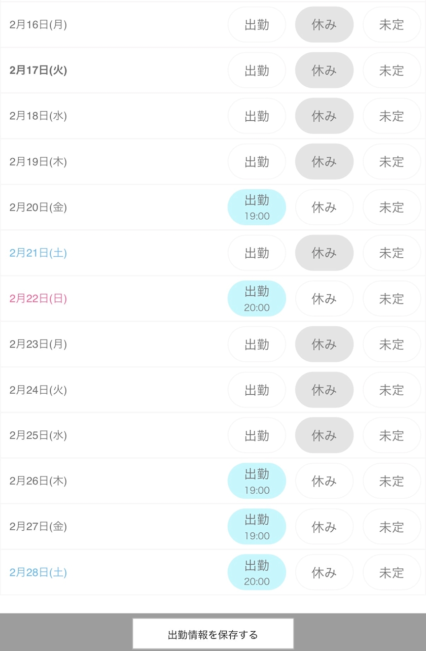Set 2月16日(月) to 未定

[x=392, y=25]
